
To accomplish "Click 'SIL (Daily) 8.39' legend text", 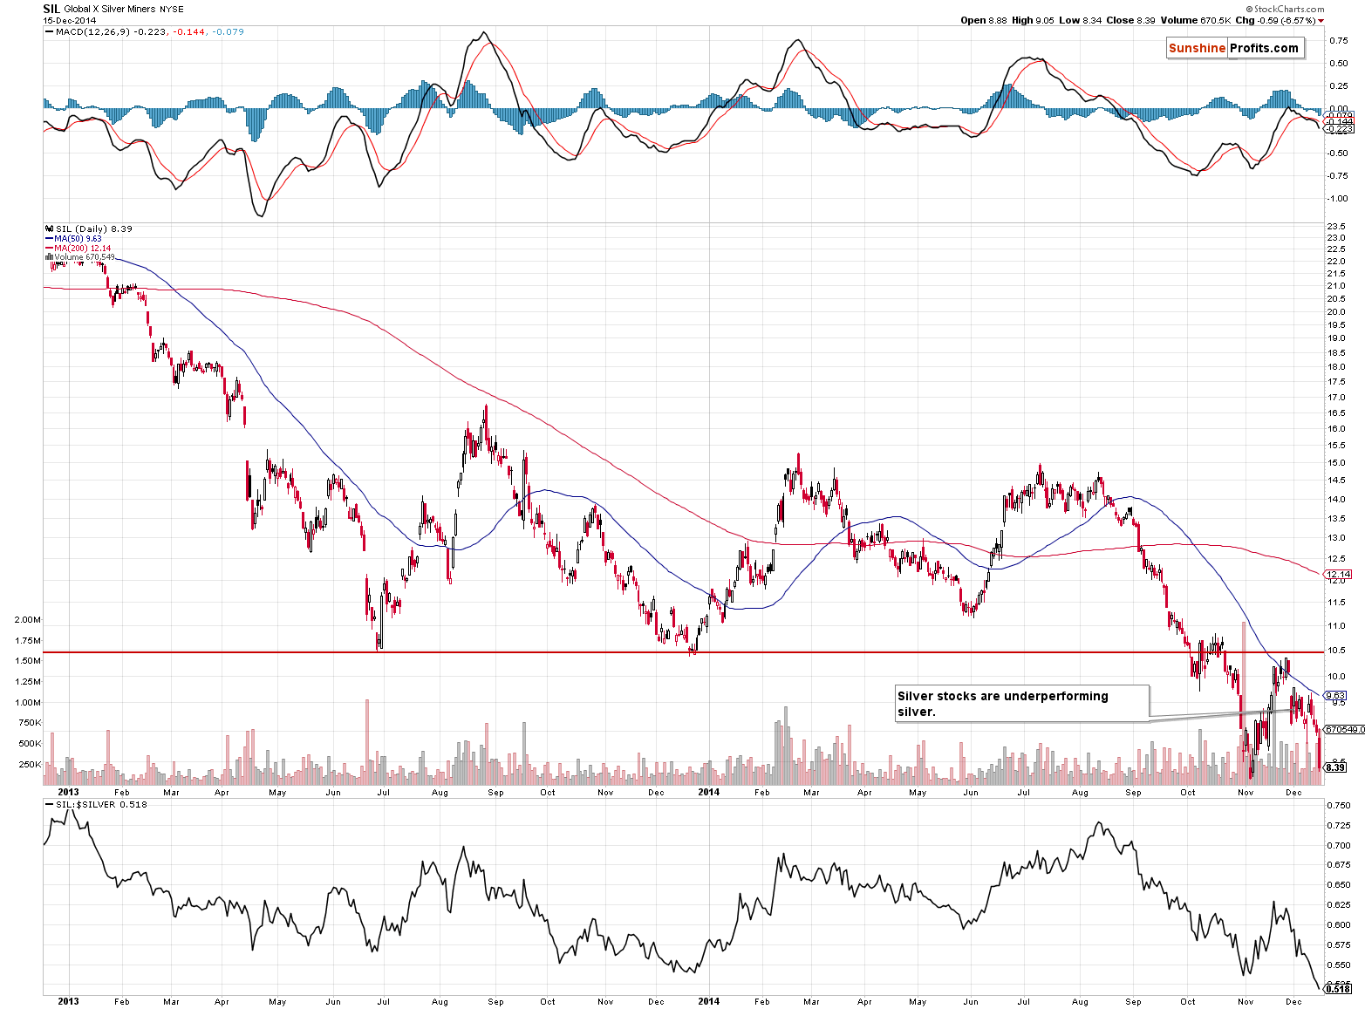I will coord(94,228).
